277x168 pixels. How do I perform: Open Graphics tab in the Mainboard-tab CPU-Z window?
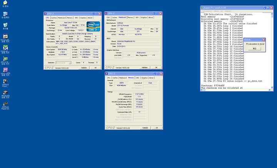(x=144, y=17)
